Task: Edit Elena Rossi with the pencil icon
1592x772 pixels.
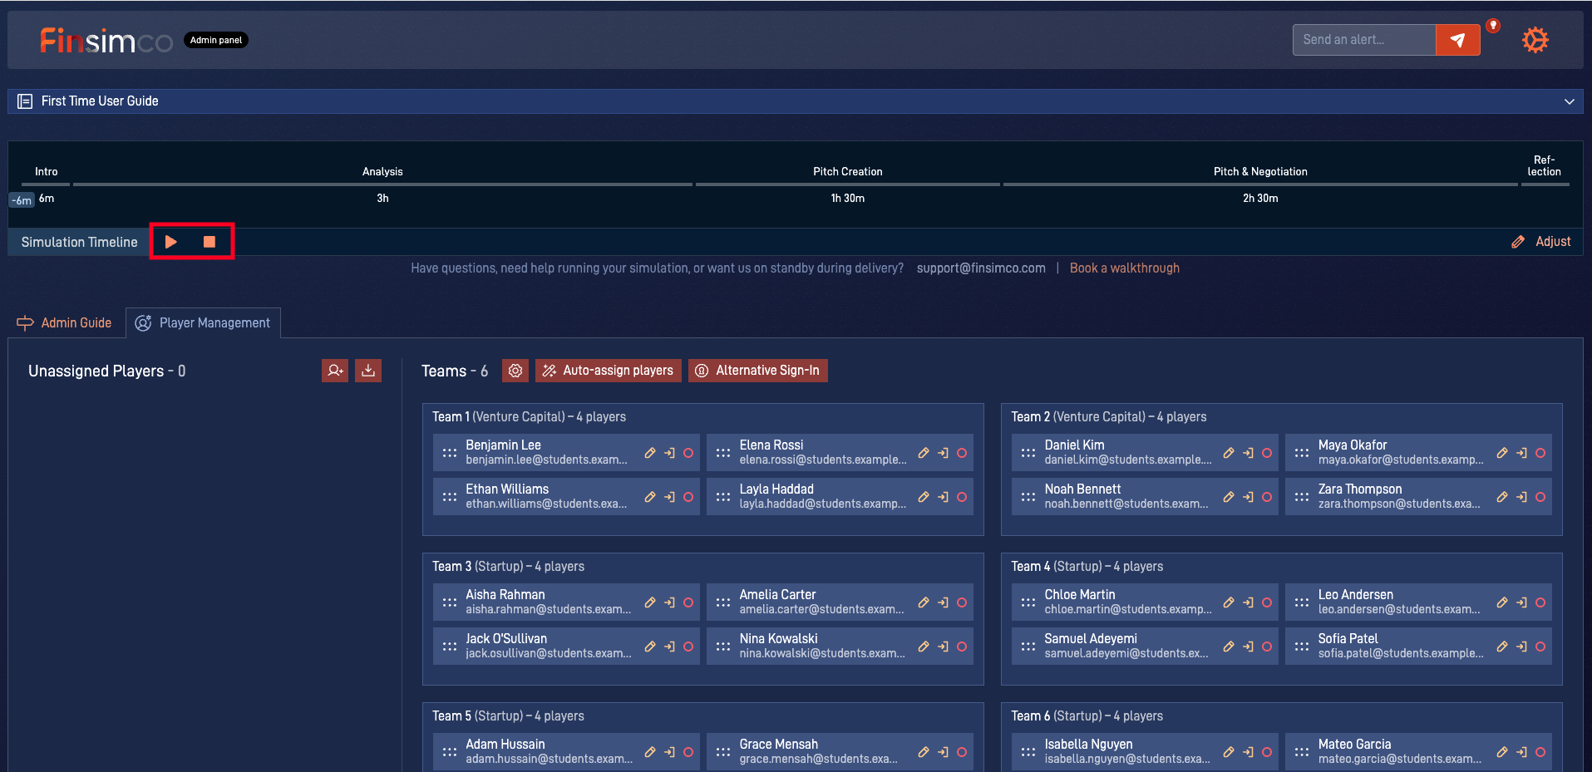Action: pos(924,453)
